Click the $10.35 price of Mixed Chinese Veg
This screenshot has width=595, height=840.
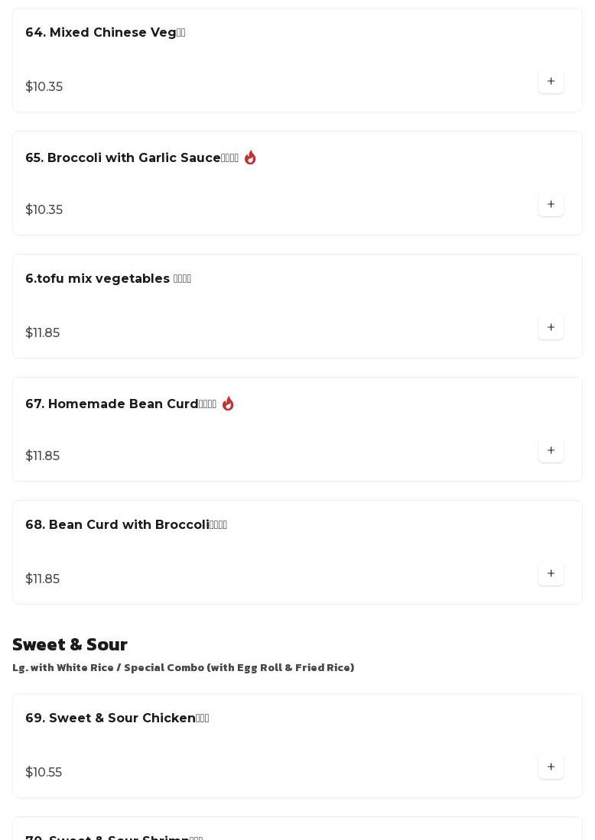tap(44, 87)
